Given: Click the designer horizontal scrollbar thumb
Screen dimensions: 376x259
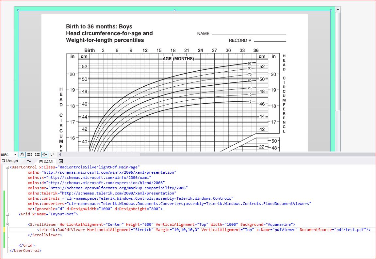Looking at the screenshot, I should point(258,154).
